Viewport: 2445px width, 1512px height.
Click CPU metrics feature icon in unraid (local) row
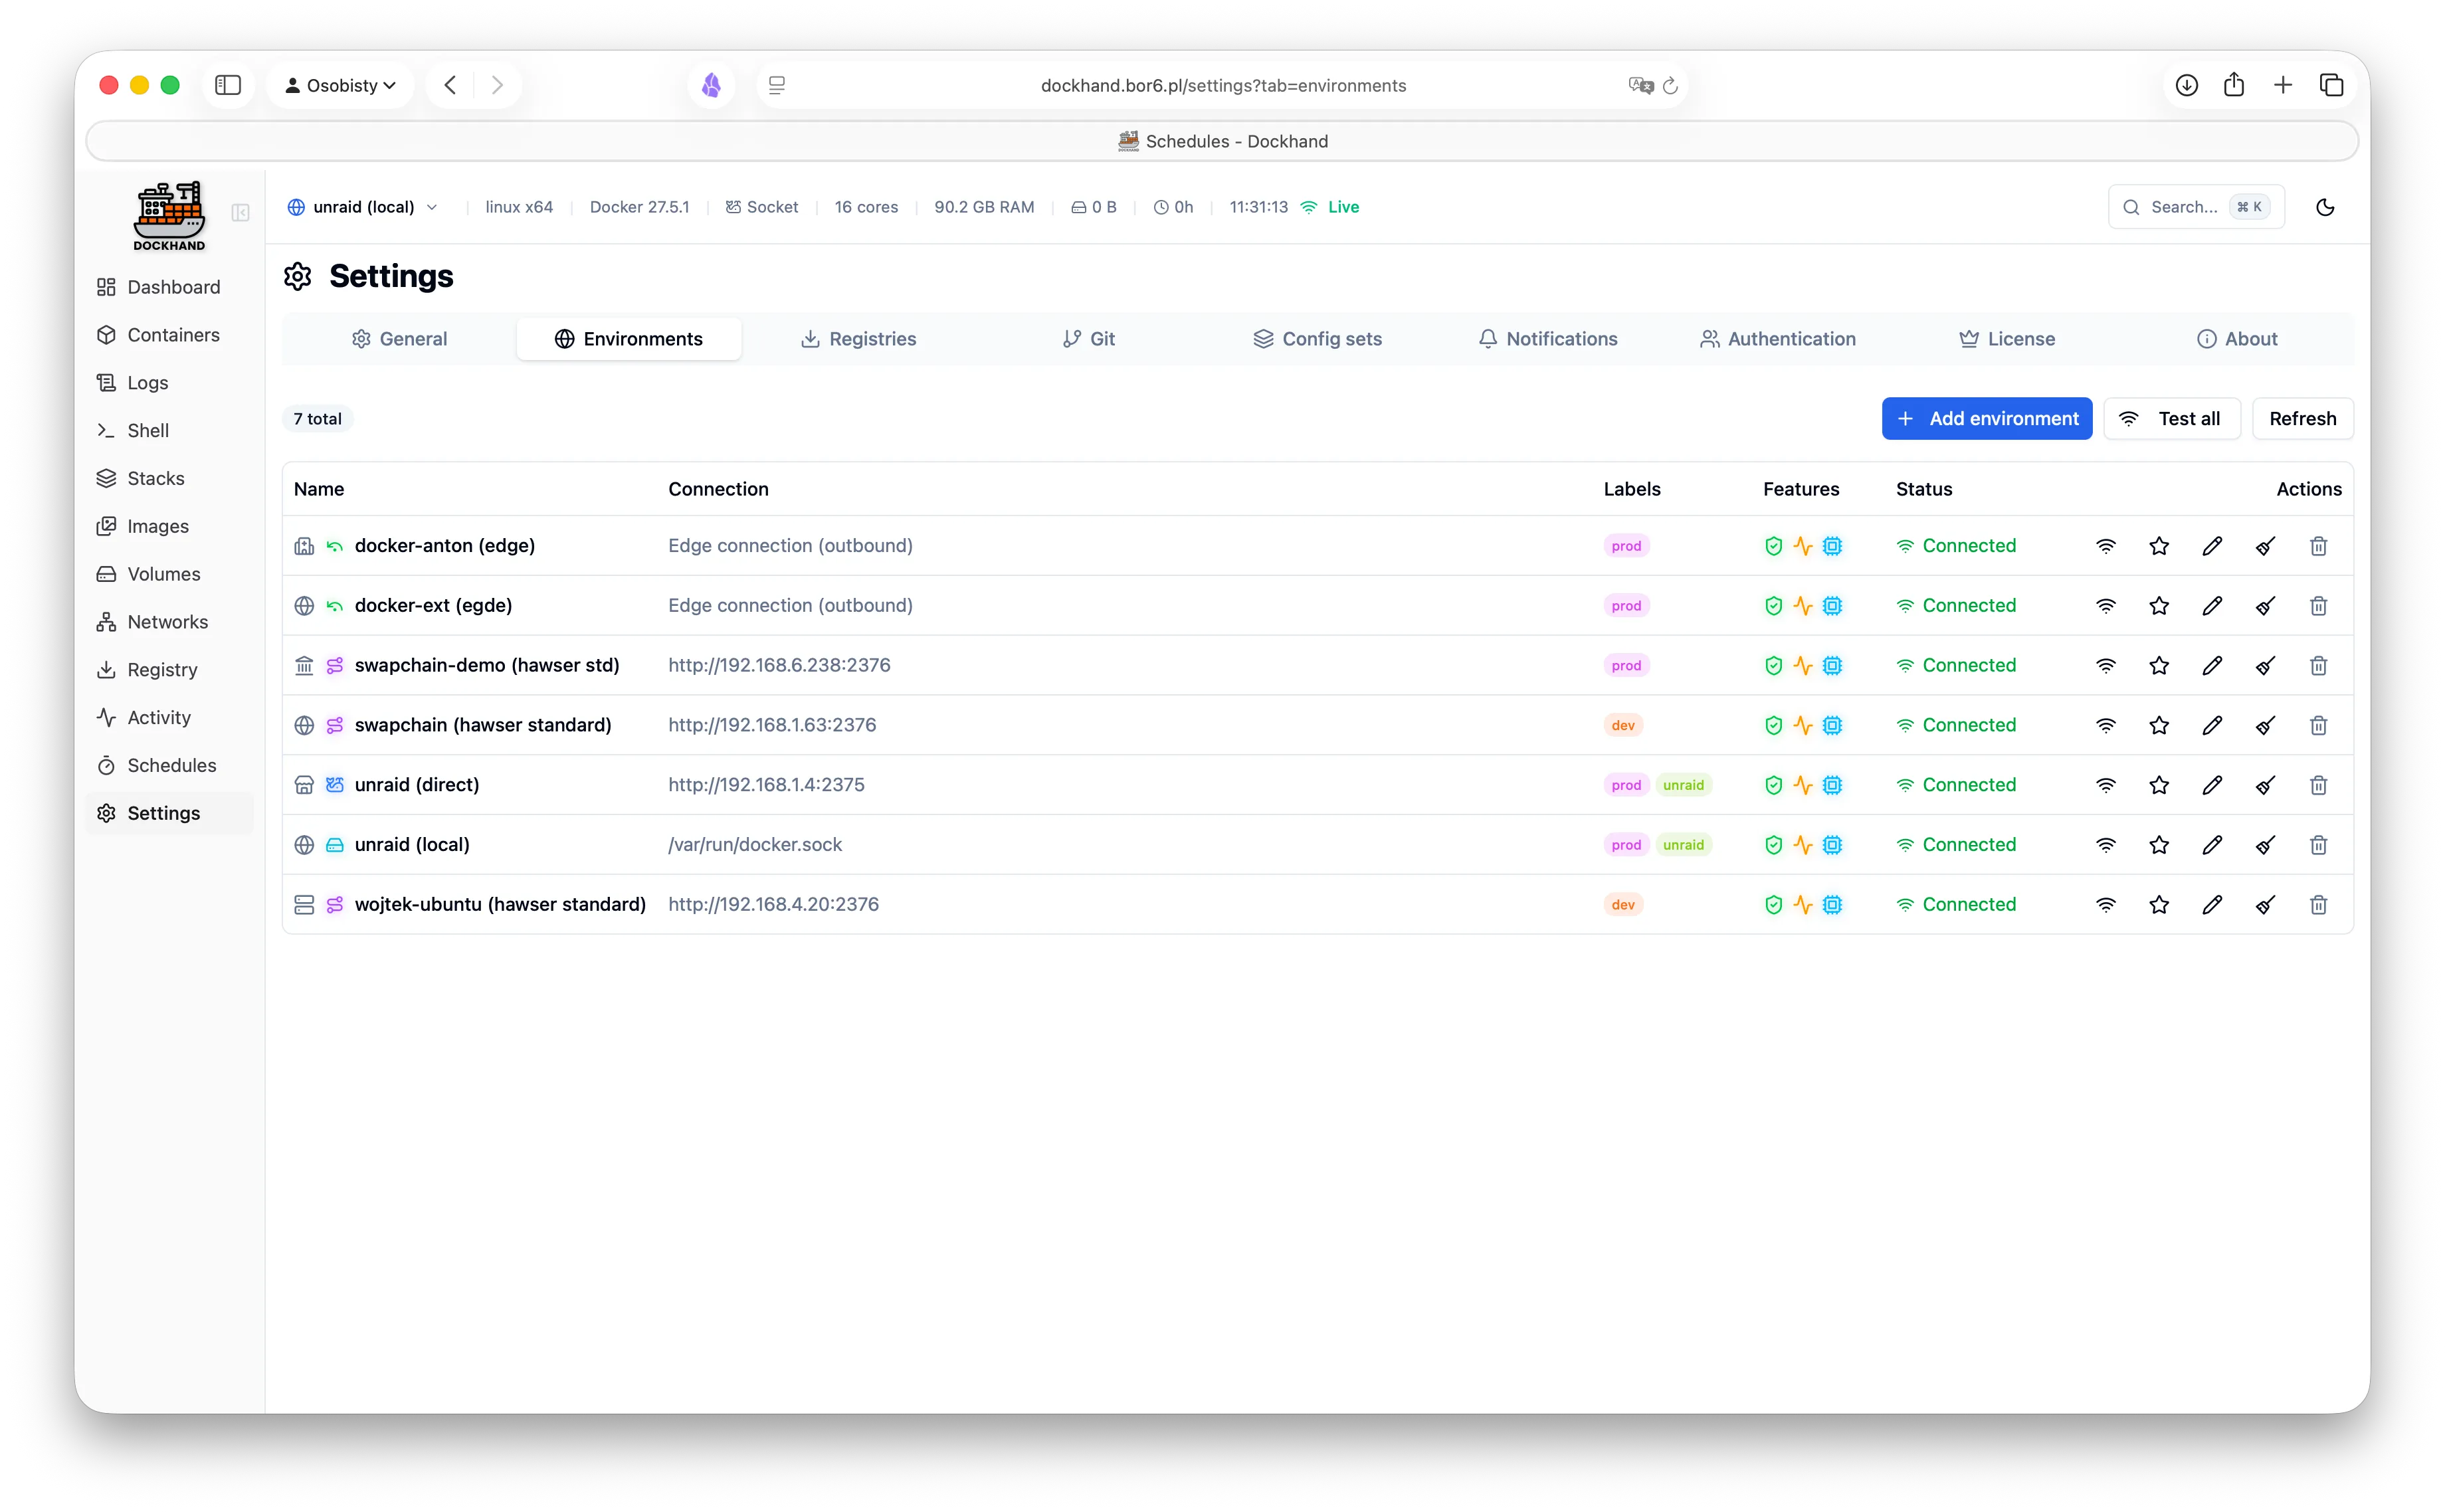[1832, 845]
